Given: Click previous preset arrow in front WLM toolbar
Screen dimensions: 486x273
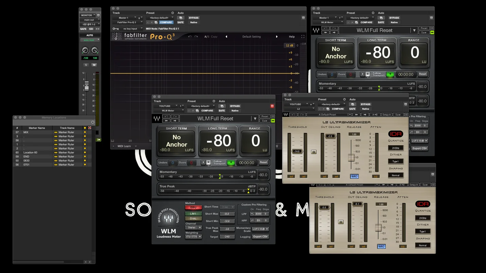Looking at the screenshot, I should point(166,121).
